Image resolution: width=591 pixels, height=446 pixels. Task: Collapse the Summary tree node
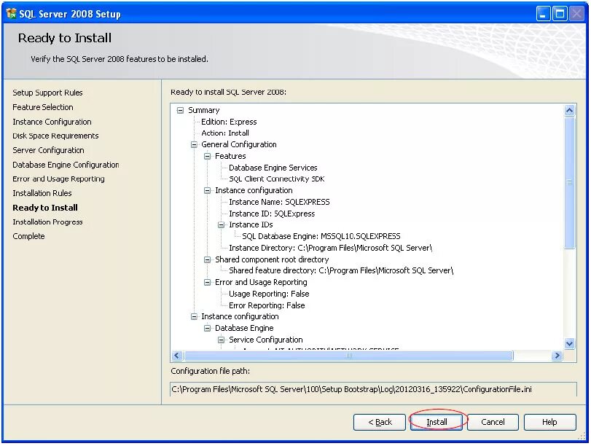(180, 110)
